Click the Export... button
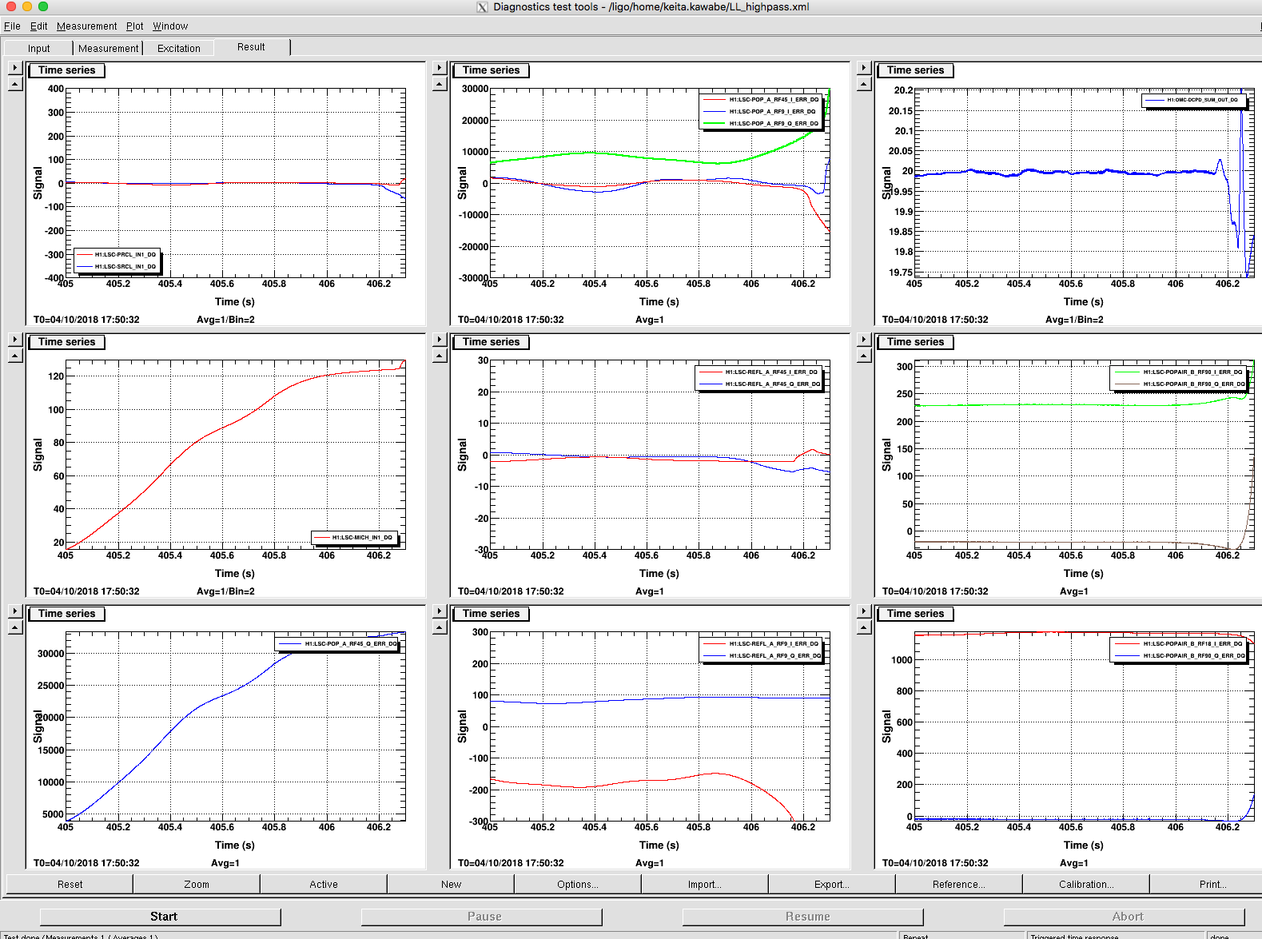 [x=832, y=884]
